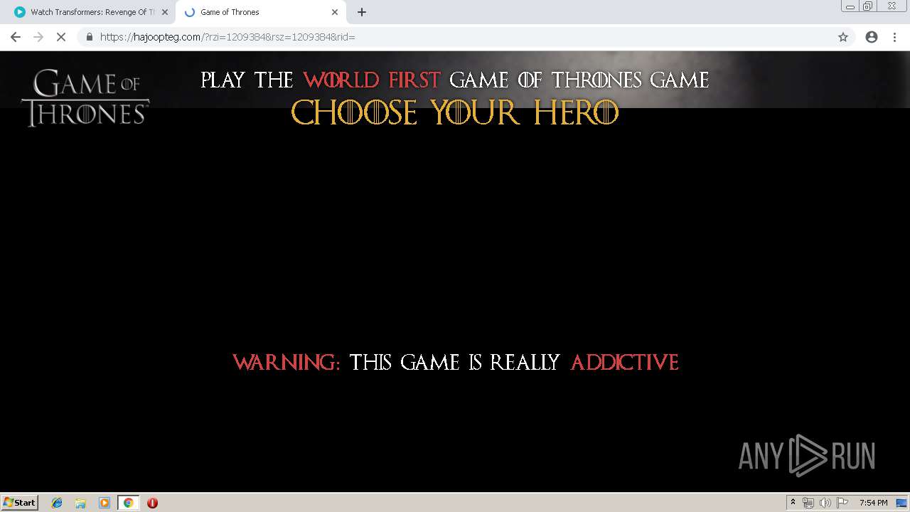
Task: Open Chrome's three-dot menu
Action: pos(894,37)
